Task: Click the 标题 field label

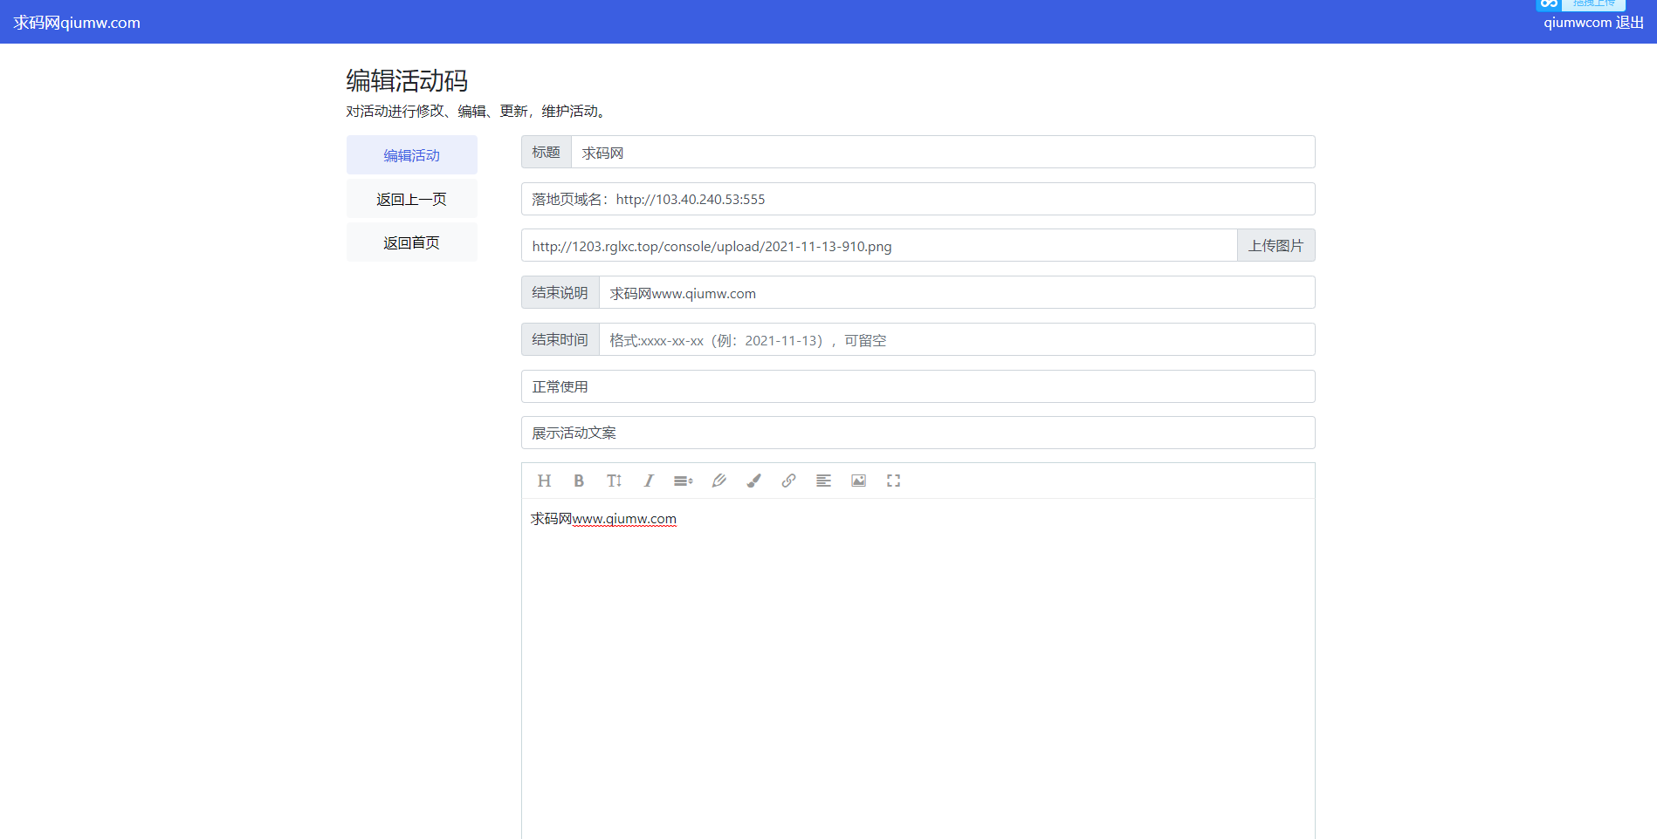Action: tap(547, 152)
